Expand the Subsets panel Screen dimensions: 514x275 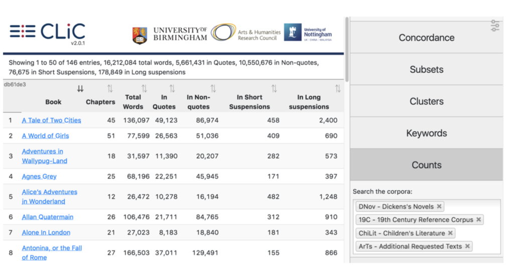426,70
